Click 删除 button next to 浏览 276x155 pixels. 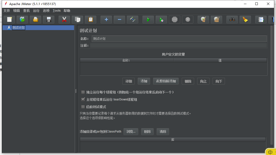147,132
